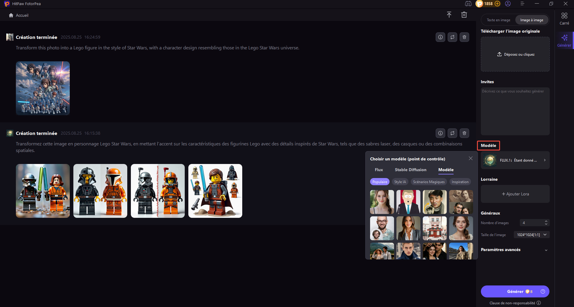Open the FLUX.1 model selector
This screenshot has width=574, height=307.
click(515, 160)
